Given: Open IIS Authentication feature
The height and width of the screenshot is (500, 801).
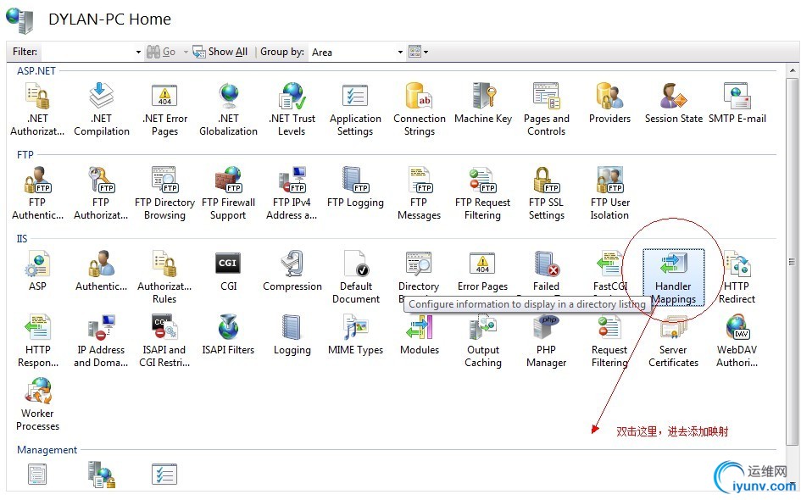Looking at the screenshot, I should 101,271.
